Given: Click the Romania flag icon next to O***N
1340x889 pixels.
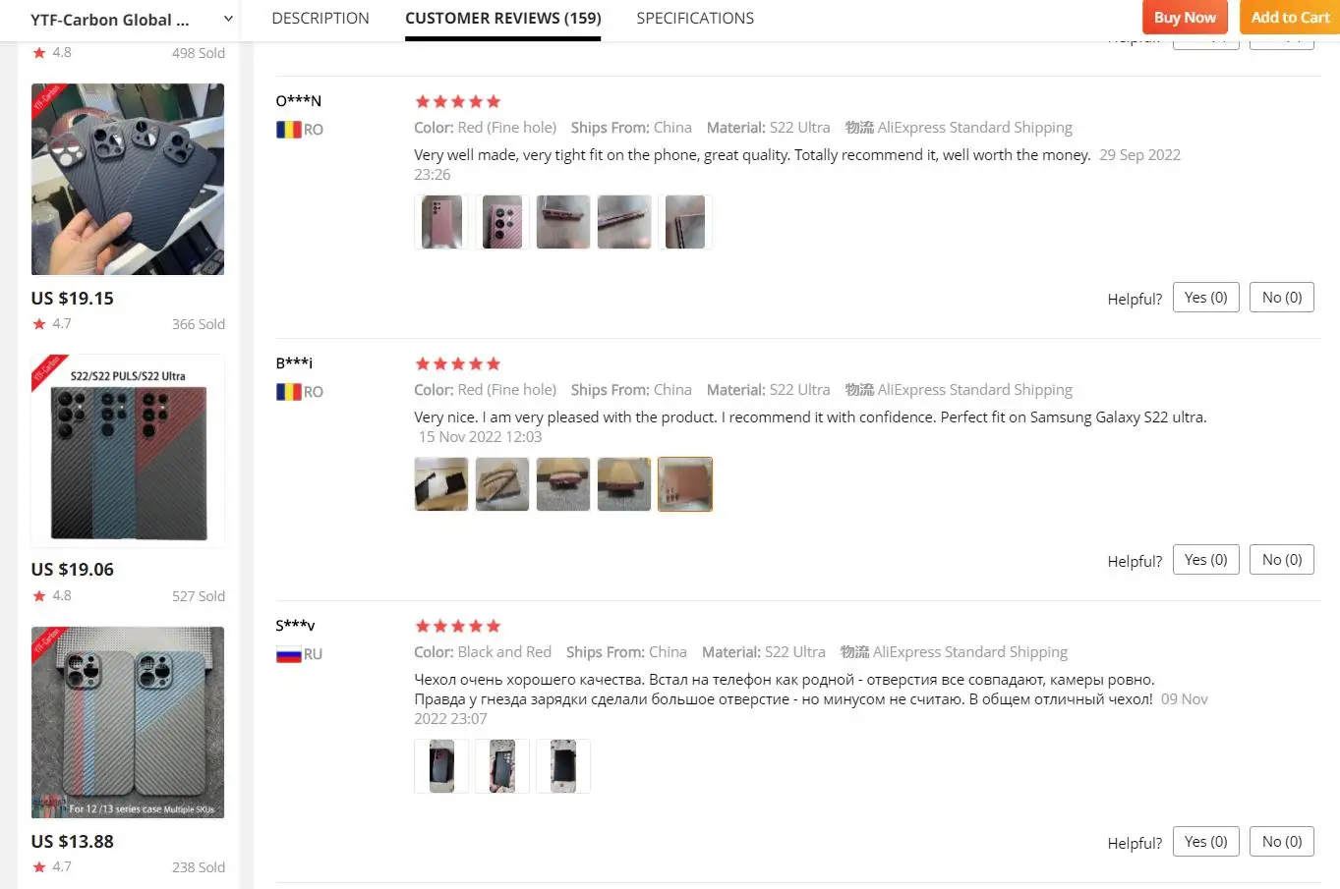Looking at the screenshot, I should (288, 130).
